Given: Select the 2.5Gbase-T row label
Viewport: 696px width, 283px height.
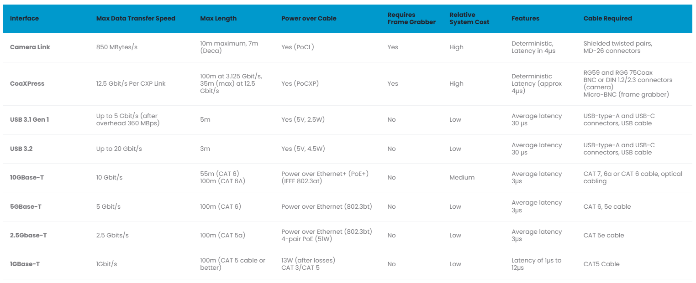Looking at the screenshot, I should pos(28,236).
